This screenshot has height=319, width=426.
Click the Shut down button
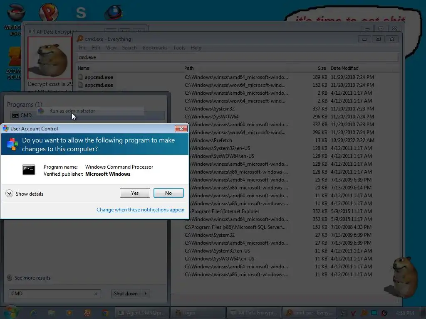click(126, 294)
